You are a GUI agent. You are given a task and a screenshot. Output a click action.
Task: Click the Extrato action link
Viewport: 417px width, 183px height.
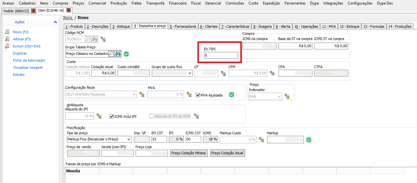19,75
